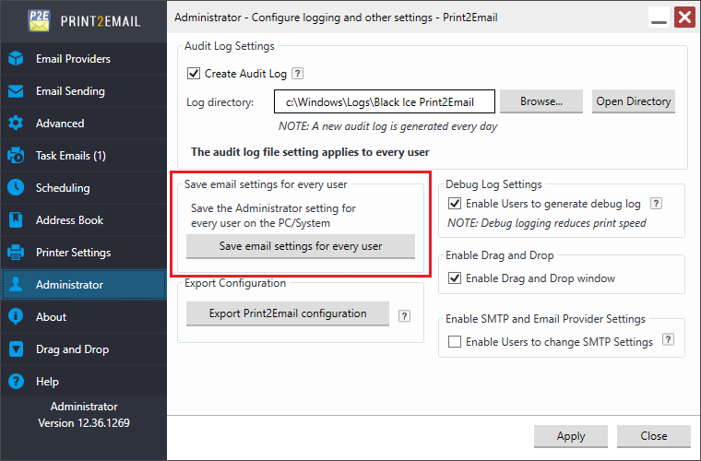The width and height of the screenshot is (701, 461).
Task: Open the Advanced settings page
Action: [84, 124]
